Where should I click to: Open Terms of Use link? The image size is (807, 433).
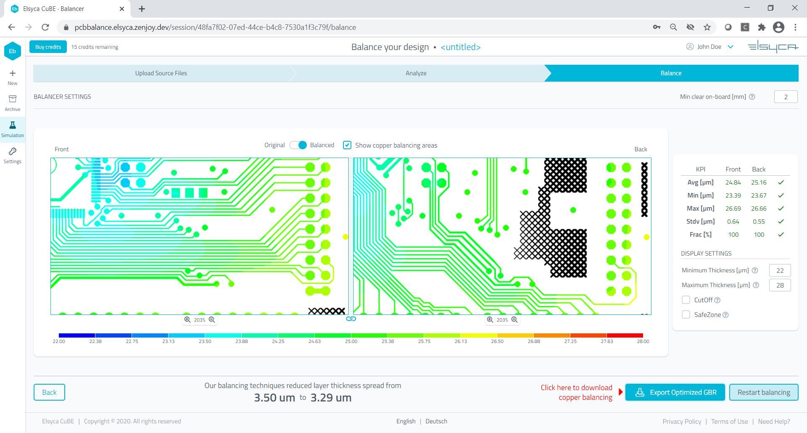pos(730,421)
